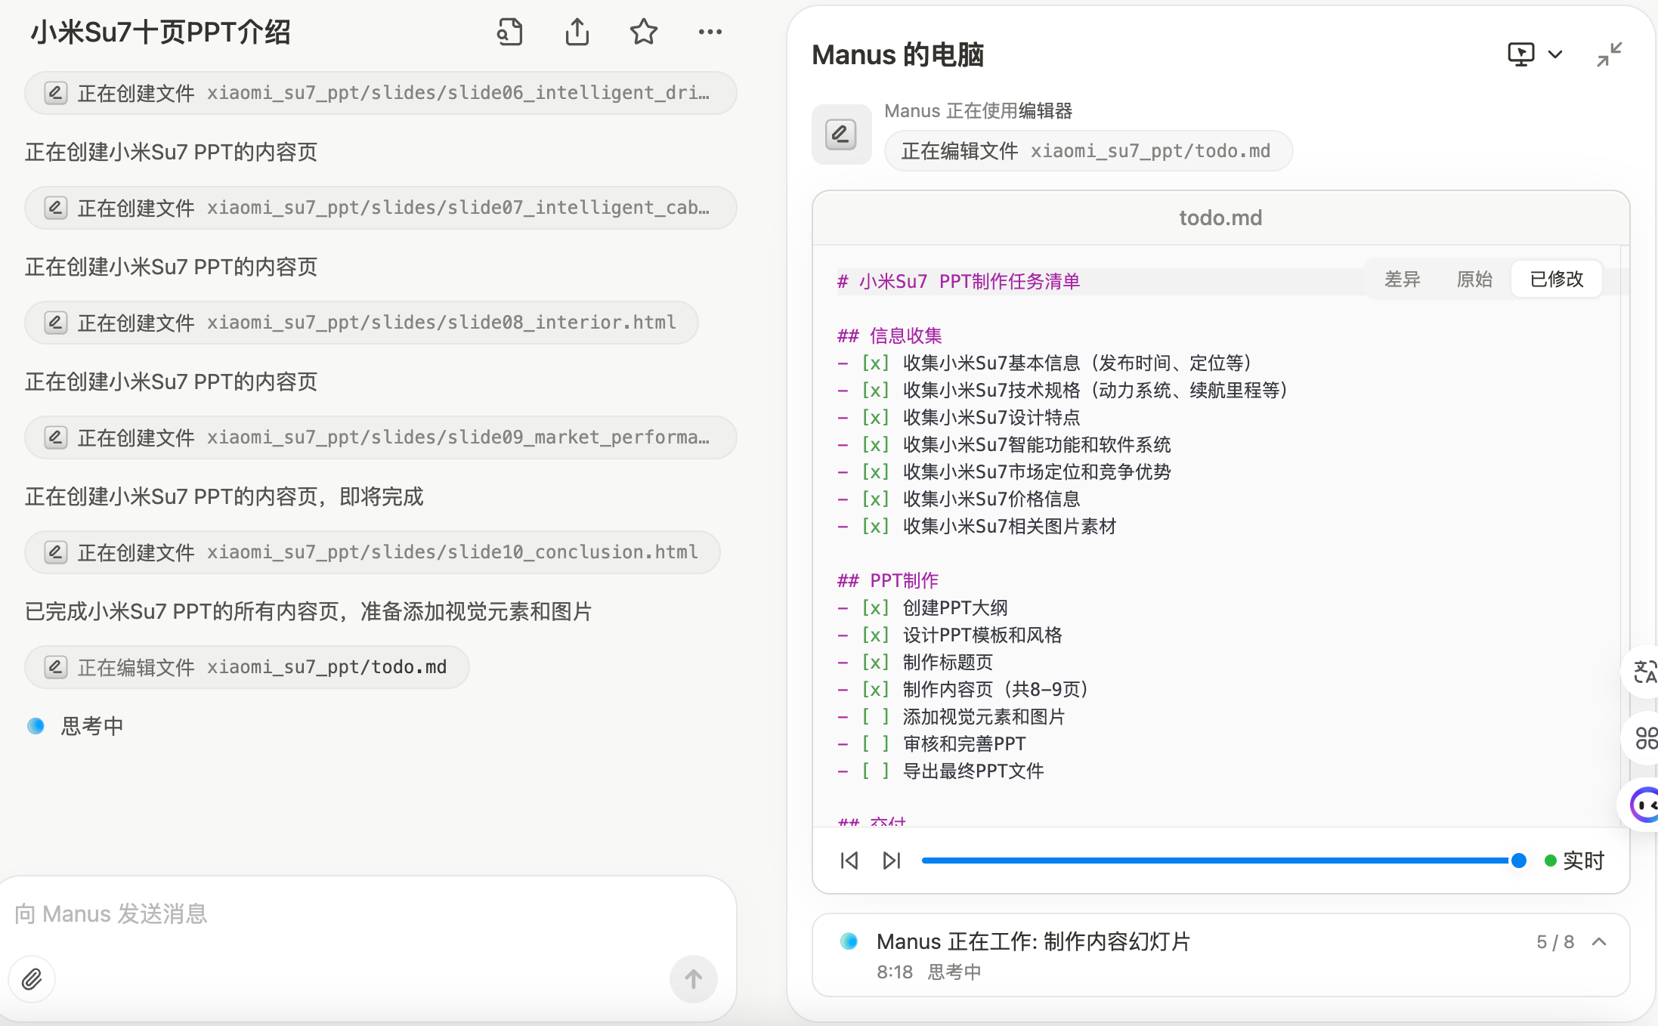Open the slide07_intelligent_cab file creation chip
The width and height of the screenshot is (1658, 1026).
381,208
